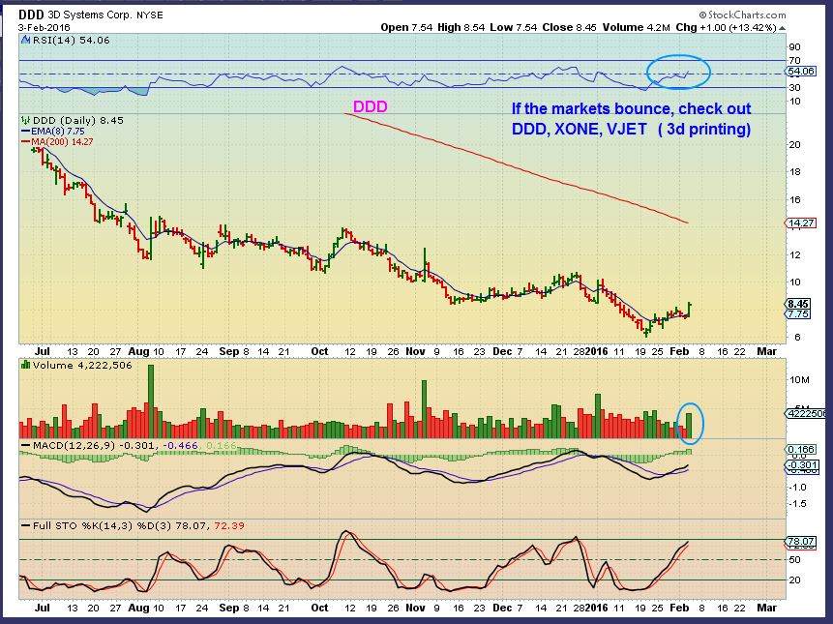Click the blue -0.466 MACD signal value

pyautogui.click(x=180, y=446)
